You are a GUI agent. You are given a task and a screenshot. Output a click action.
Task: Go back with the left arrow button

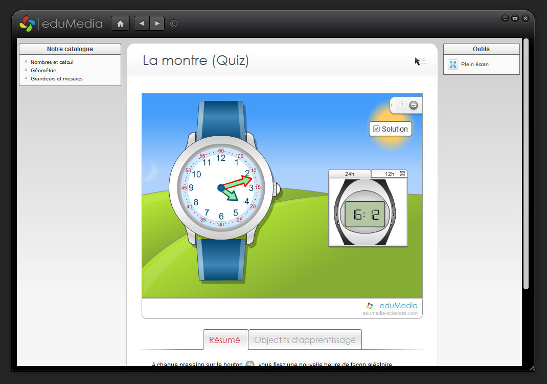(142, 24)
